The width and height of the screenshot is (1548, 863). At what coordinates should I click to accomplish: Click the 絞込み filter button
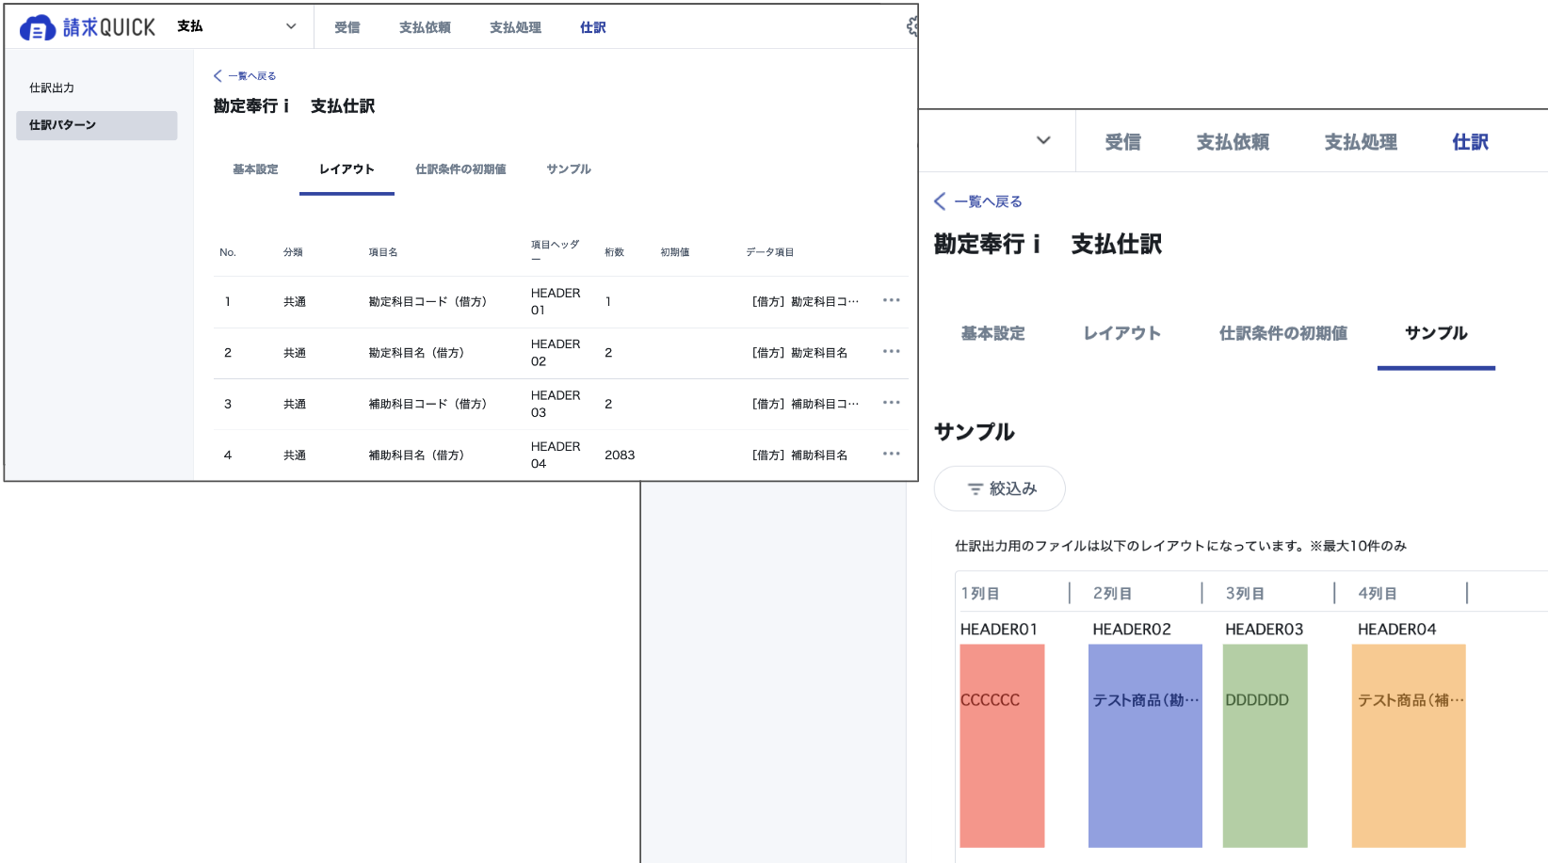pyautogui.click(x=999, y=488)
